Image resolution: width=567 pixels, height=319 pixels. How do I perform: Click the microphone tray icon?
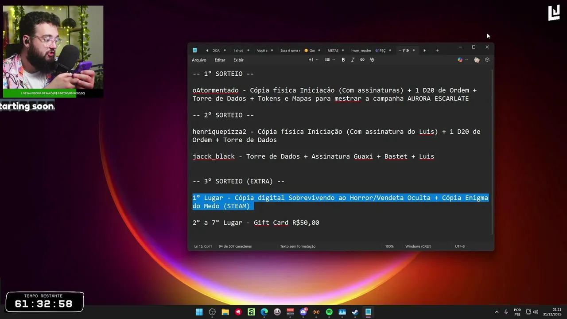506,312
